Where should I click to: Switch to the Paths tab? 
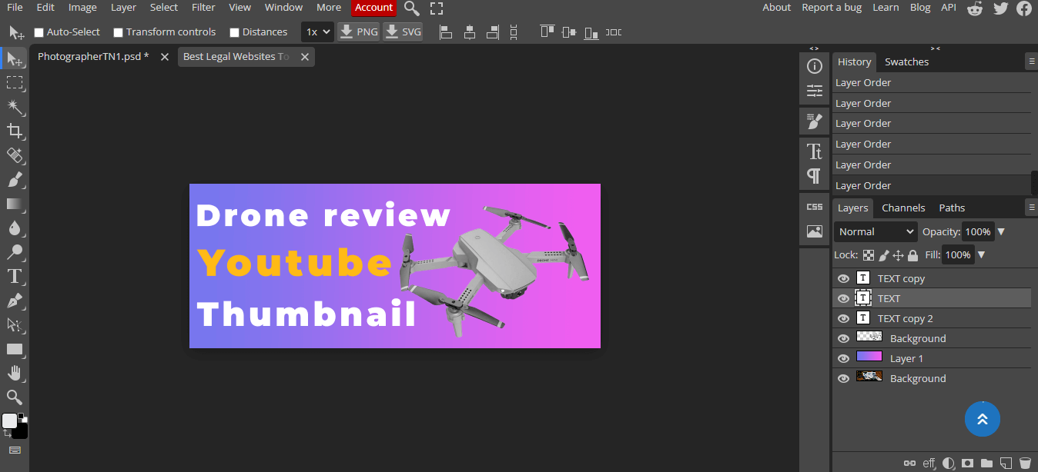click(952, 208)
